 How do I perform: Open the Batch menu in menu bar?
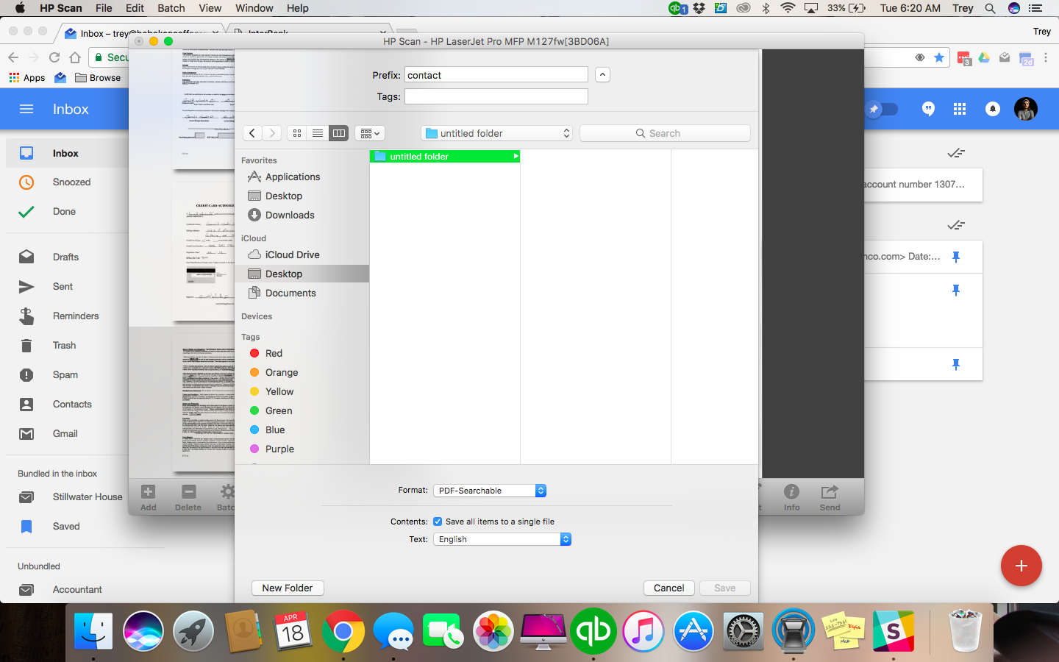point(171,8)
